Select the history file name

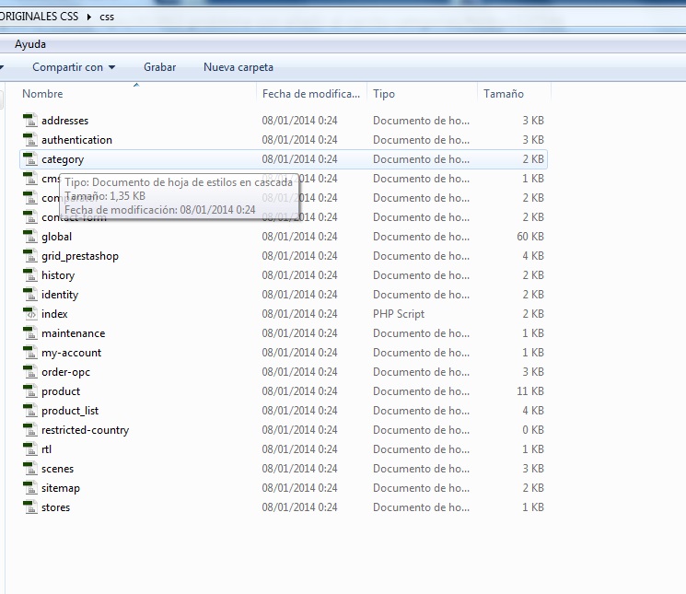pos(58,275)
